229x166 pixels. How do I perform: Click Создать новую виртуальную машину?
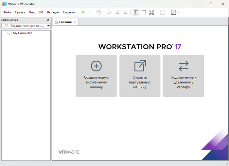96,76
